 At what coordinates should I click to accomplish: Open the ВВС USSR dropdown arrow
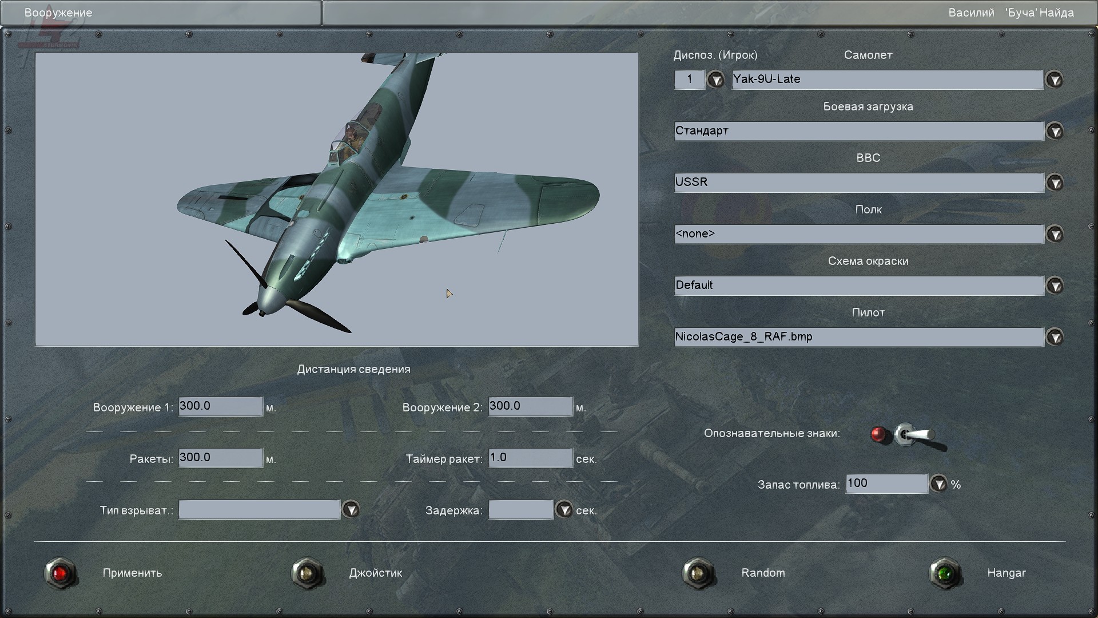1055,183
